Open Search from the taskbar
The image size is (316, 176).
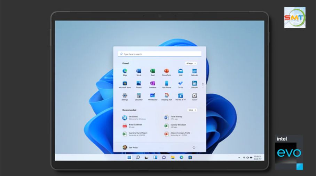click(138, 158)
